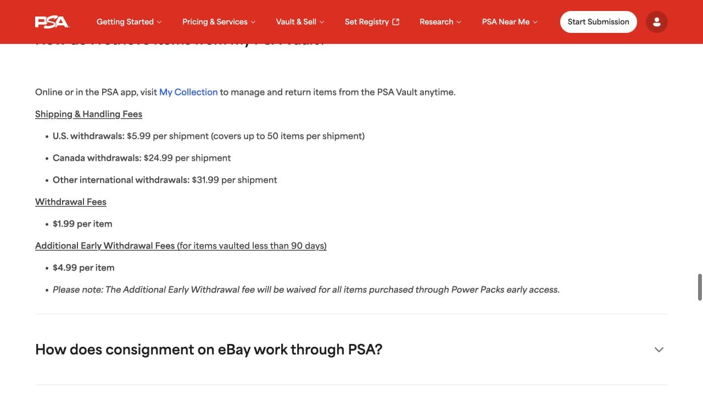Click the Withdrawal Fees heading
This screenshot has height=395, width=703.
(71, 202)
